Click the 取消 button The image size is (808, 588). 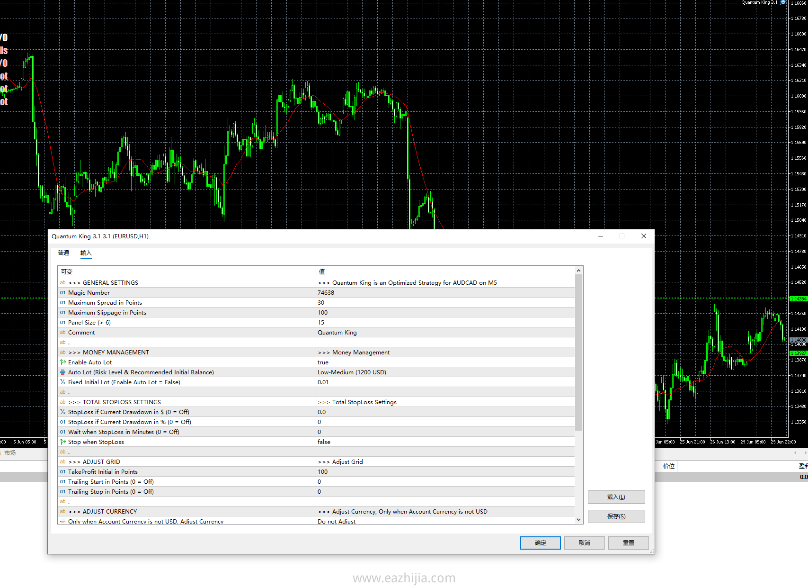point(584,543)
